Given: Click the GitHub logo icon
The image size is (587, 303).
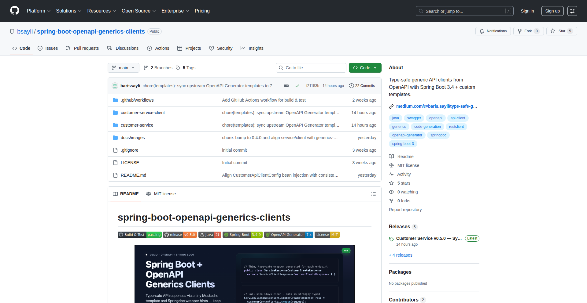Looking at the screenshot, I should (x=15, y=11).
